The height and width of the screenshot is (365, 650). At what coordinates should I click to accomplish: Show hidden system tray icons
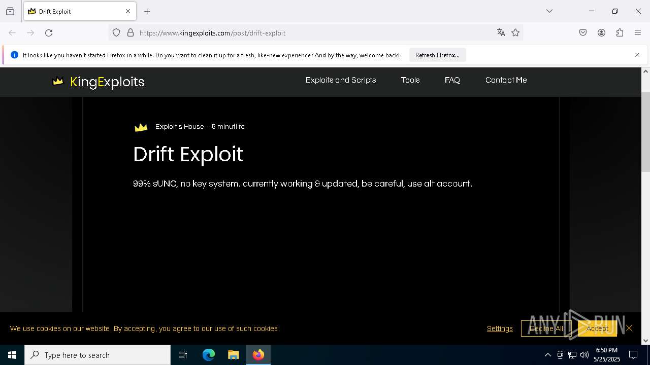(x=548, y=355)
